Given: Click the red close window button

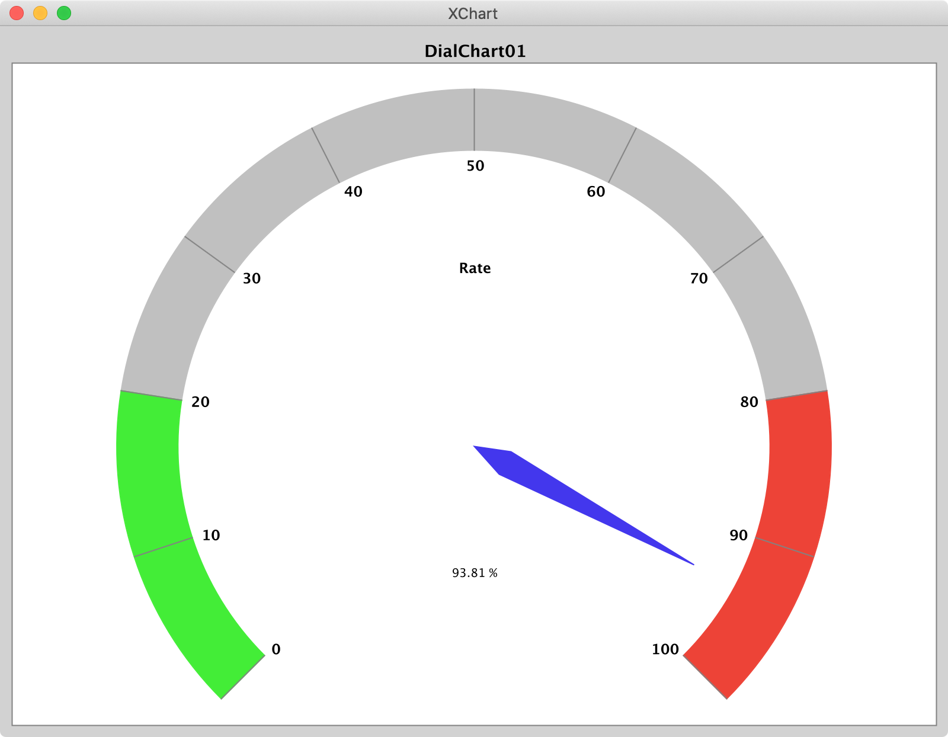Looking at the screenshot, I should (17, 13).
